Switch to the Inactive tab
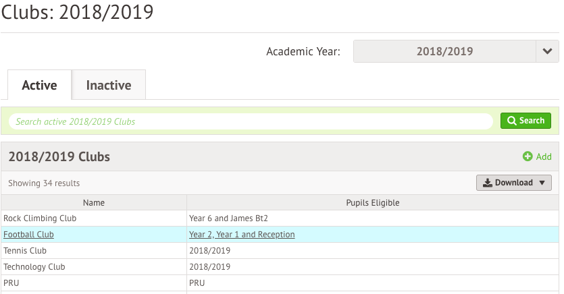This screenshot has width=564, height=294. 109,85
